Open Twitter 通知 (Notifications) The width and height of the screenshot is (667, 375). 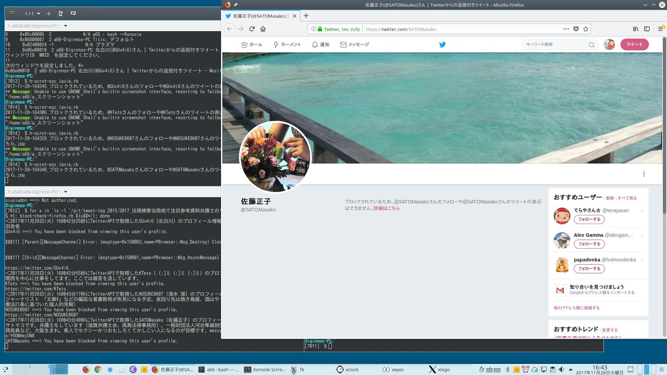pos(321,45)
